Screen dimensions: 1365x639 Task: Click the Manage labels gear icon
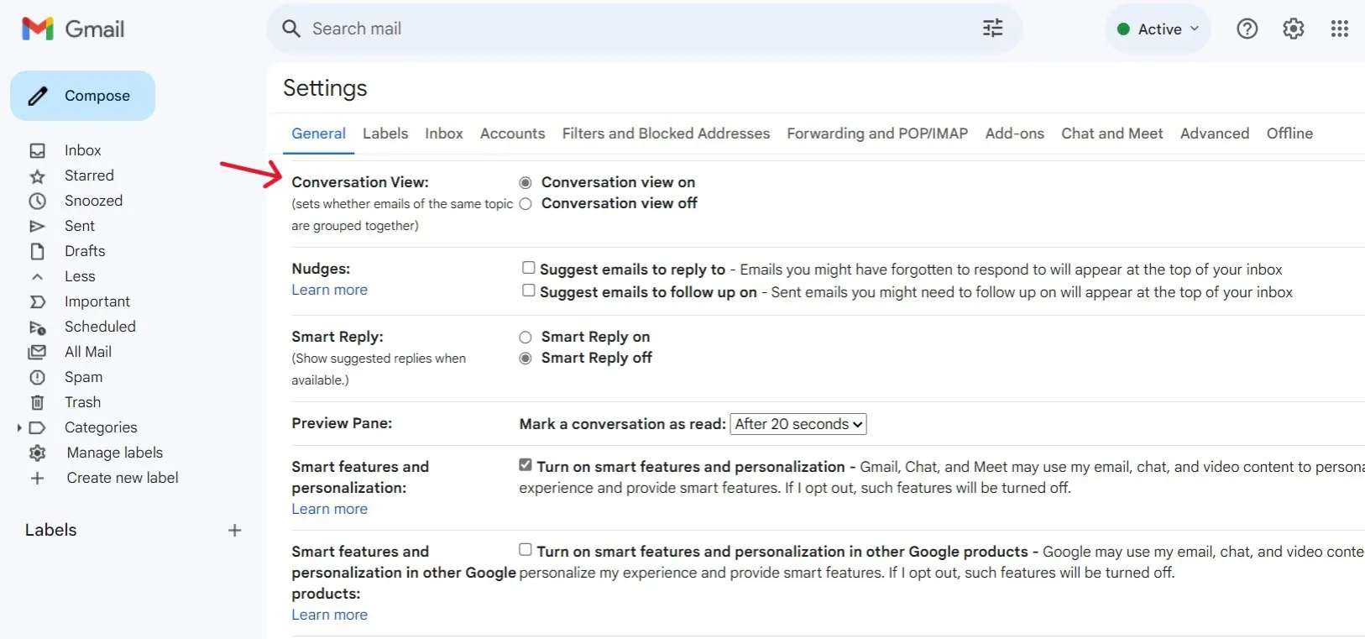click(37, 453)
